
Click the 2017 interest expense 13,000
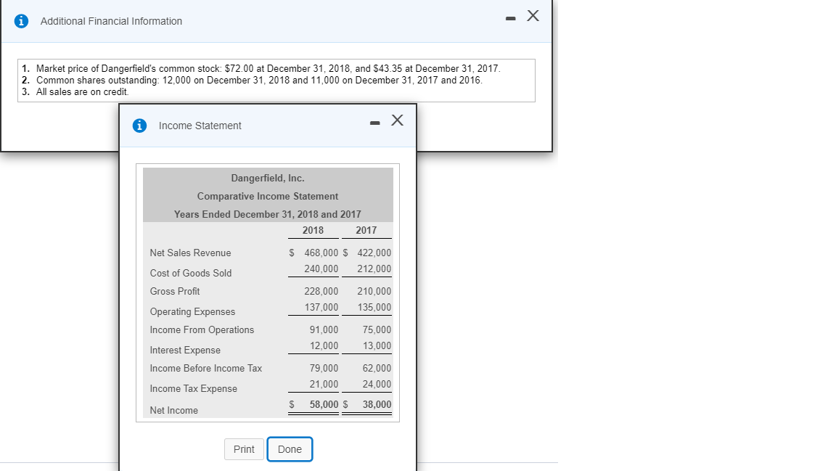(x=377, y=345)
